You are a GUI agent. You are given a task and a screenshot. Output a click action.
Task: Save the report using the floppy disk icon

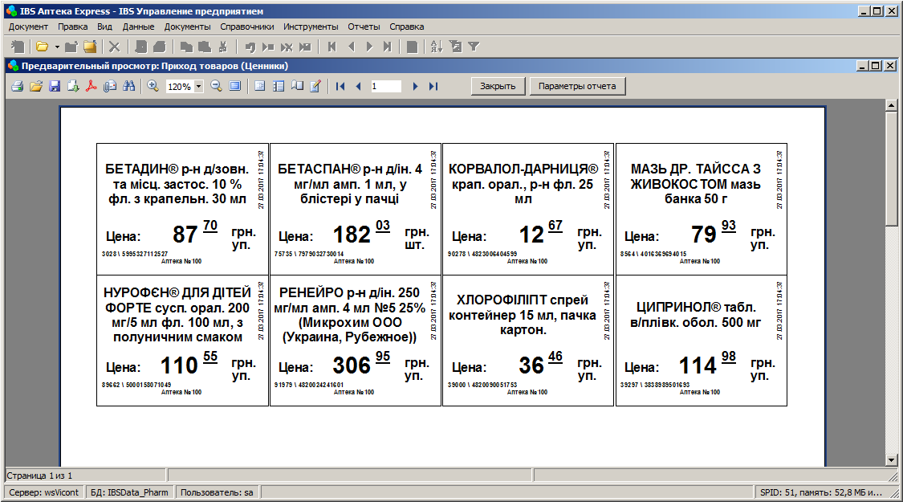click(x=55, y=86)
